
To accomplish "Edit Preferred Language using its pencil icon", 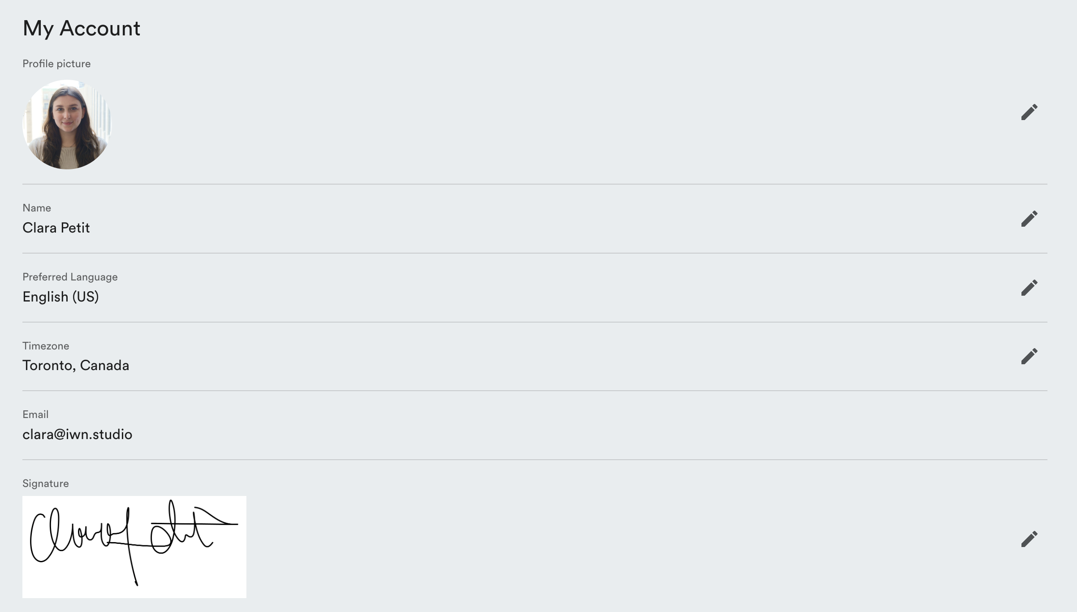I will tap(1029, 288).
